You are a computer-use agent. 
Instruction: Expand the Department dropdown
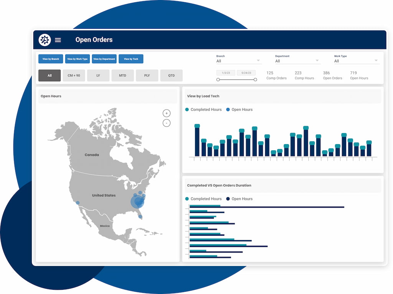pyautogui.click(x=297, y=61)
